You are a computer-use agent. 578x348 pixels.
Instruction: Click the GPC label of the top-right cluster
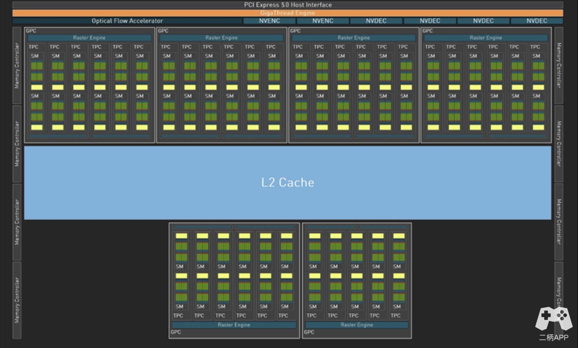point(427,31)
